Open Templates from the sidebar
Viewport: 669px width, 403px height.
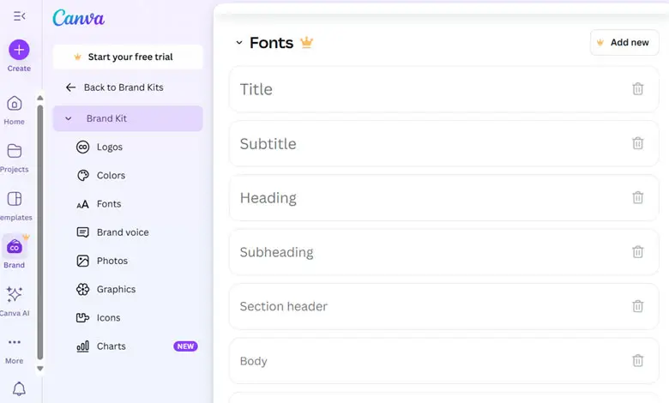[x=15, y=207]
